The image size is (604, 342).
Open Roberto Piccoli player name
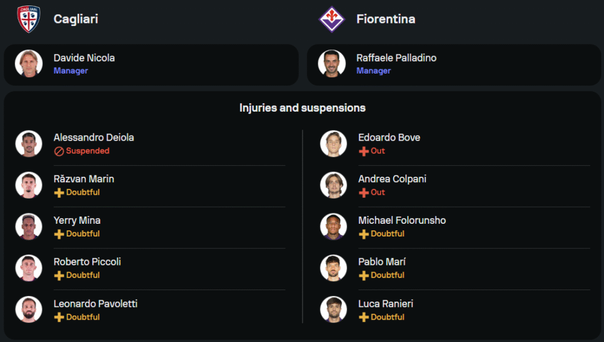pos(87,262)
